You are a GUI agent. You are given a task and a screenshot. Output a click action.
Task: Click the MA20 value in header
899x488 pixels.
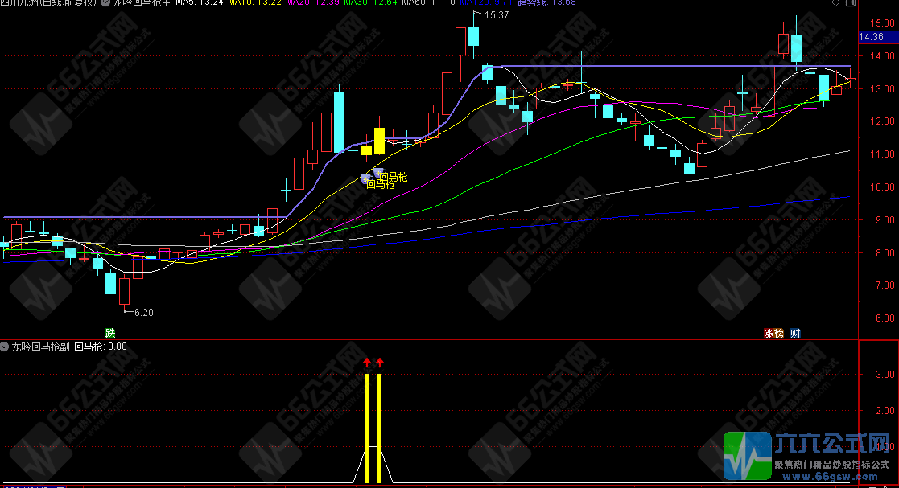click(x=312, y=3)
